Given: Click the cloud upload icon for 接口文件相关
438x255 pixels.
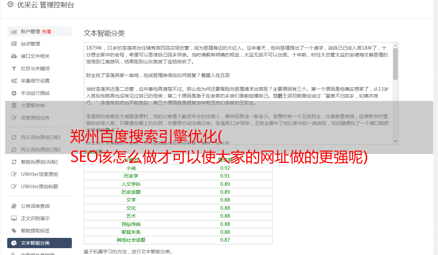Looking at the screenshot, I should 14,56.
